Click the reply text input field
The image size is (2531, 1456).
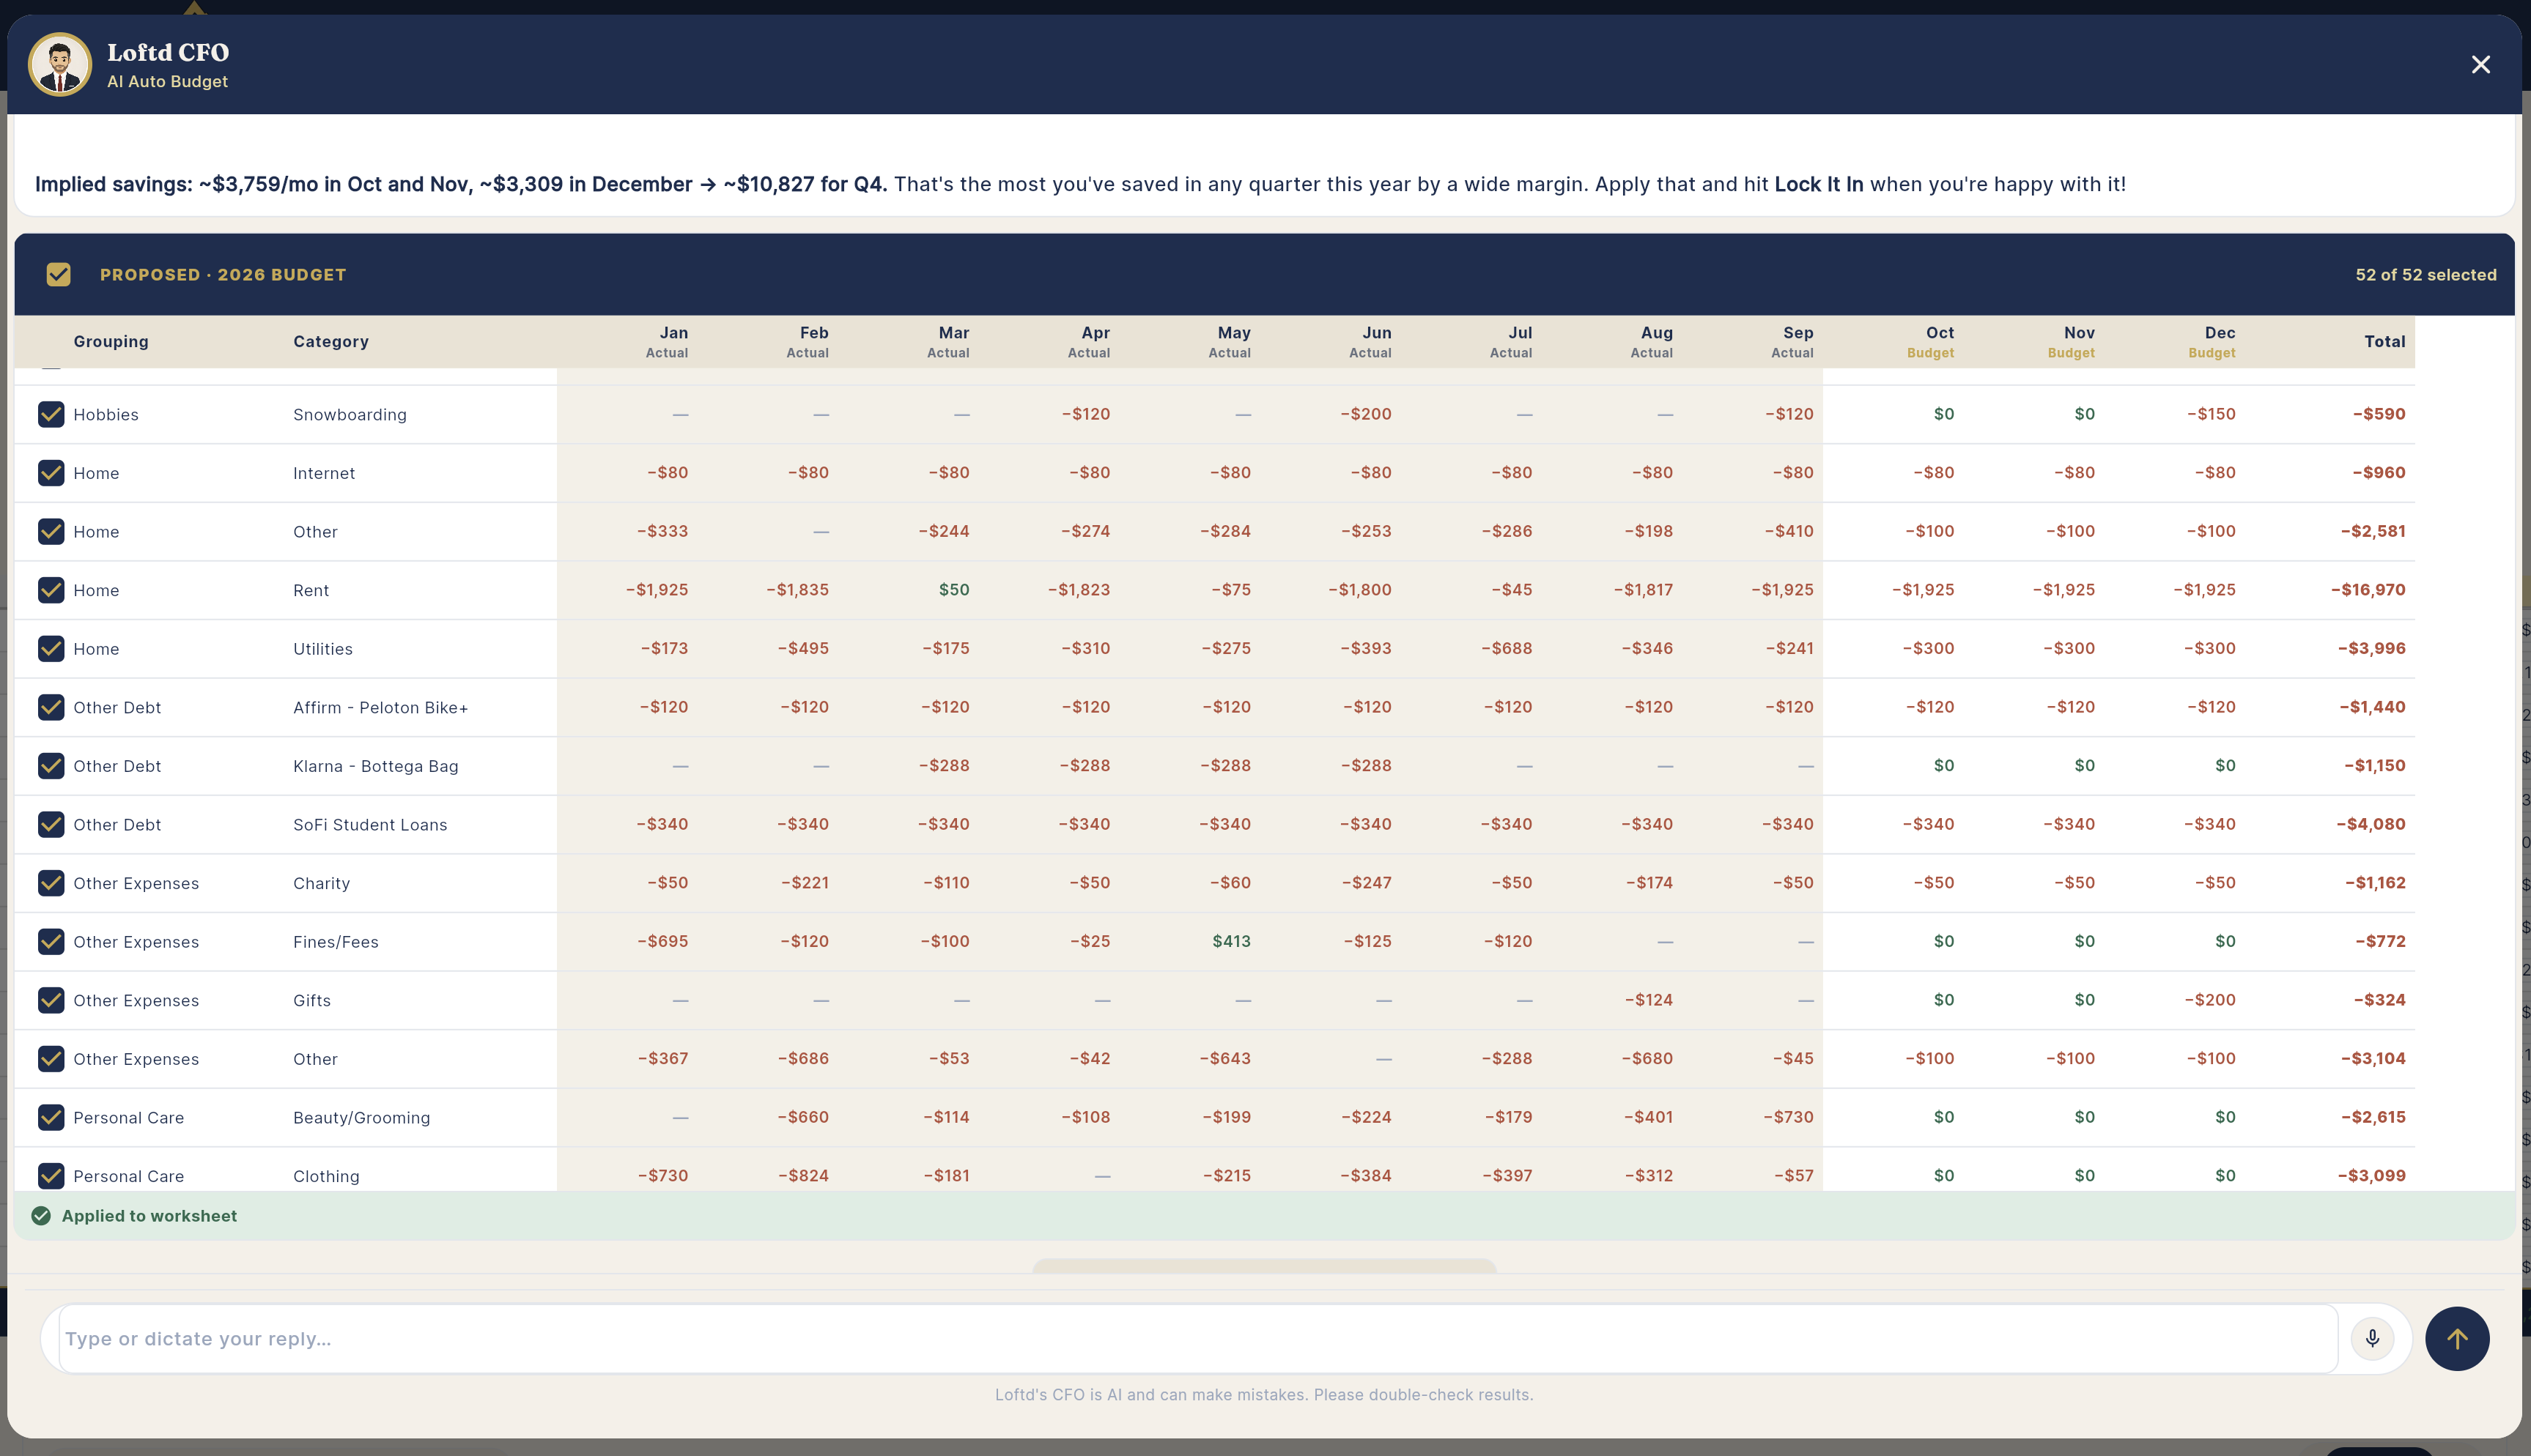tap(1197, 1338)
